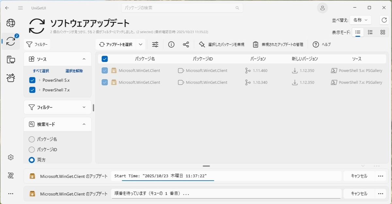Open the Installed Packages sidebar icon
Screen dimensions: 392x204
10,60
